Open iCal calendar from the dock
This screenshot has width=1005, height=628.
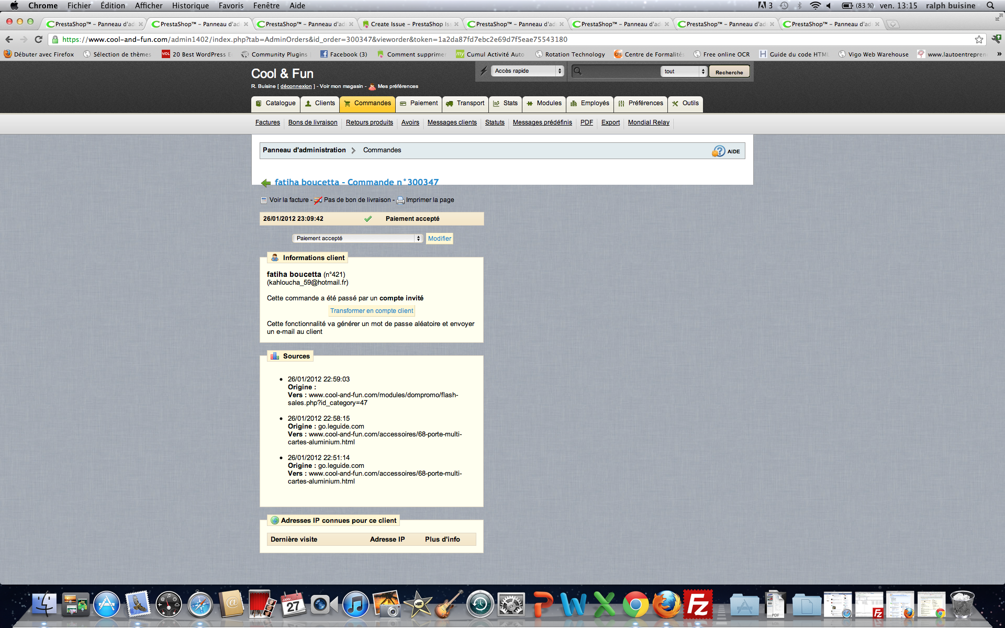pos(293,604)
